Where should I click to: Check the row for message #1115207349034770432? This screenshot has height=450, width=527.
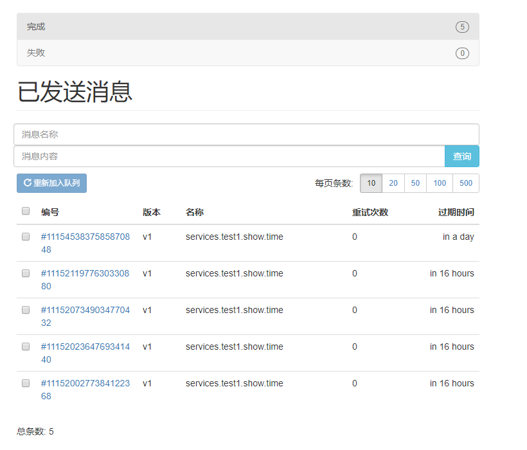tap(26, 310)
